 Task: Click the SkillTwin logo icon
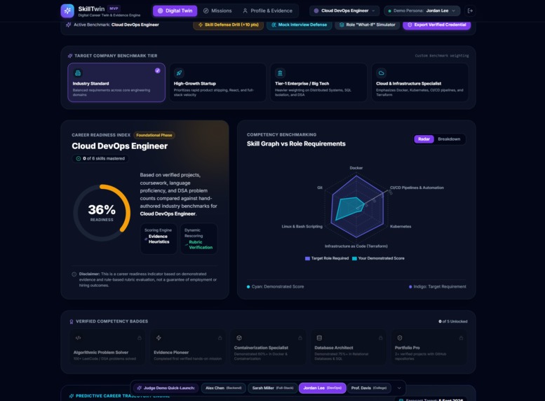[67, 10]
